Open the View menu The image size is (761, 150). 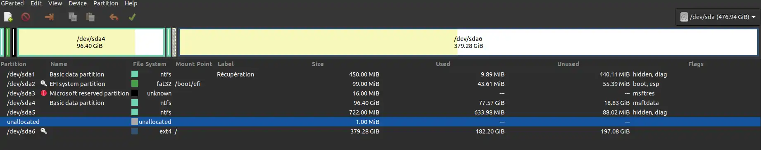(x=55, y=3)
